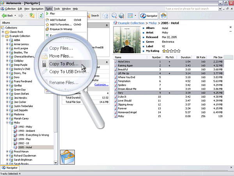The height and width of the screenshot is (176, 234).
Task: Select the 1999 - Play album
Action: coord(25,139)
